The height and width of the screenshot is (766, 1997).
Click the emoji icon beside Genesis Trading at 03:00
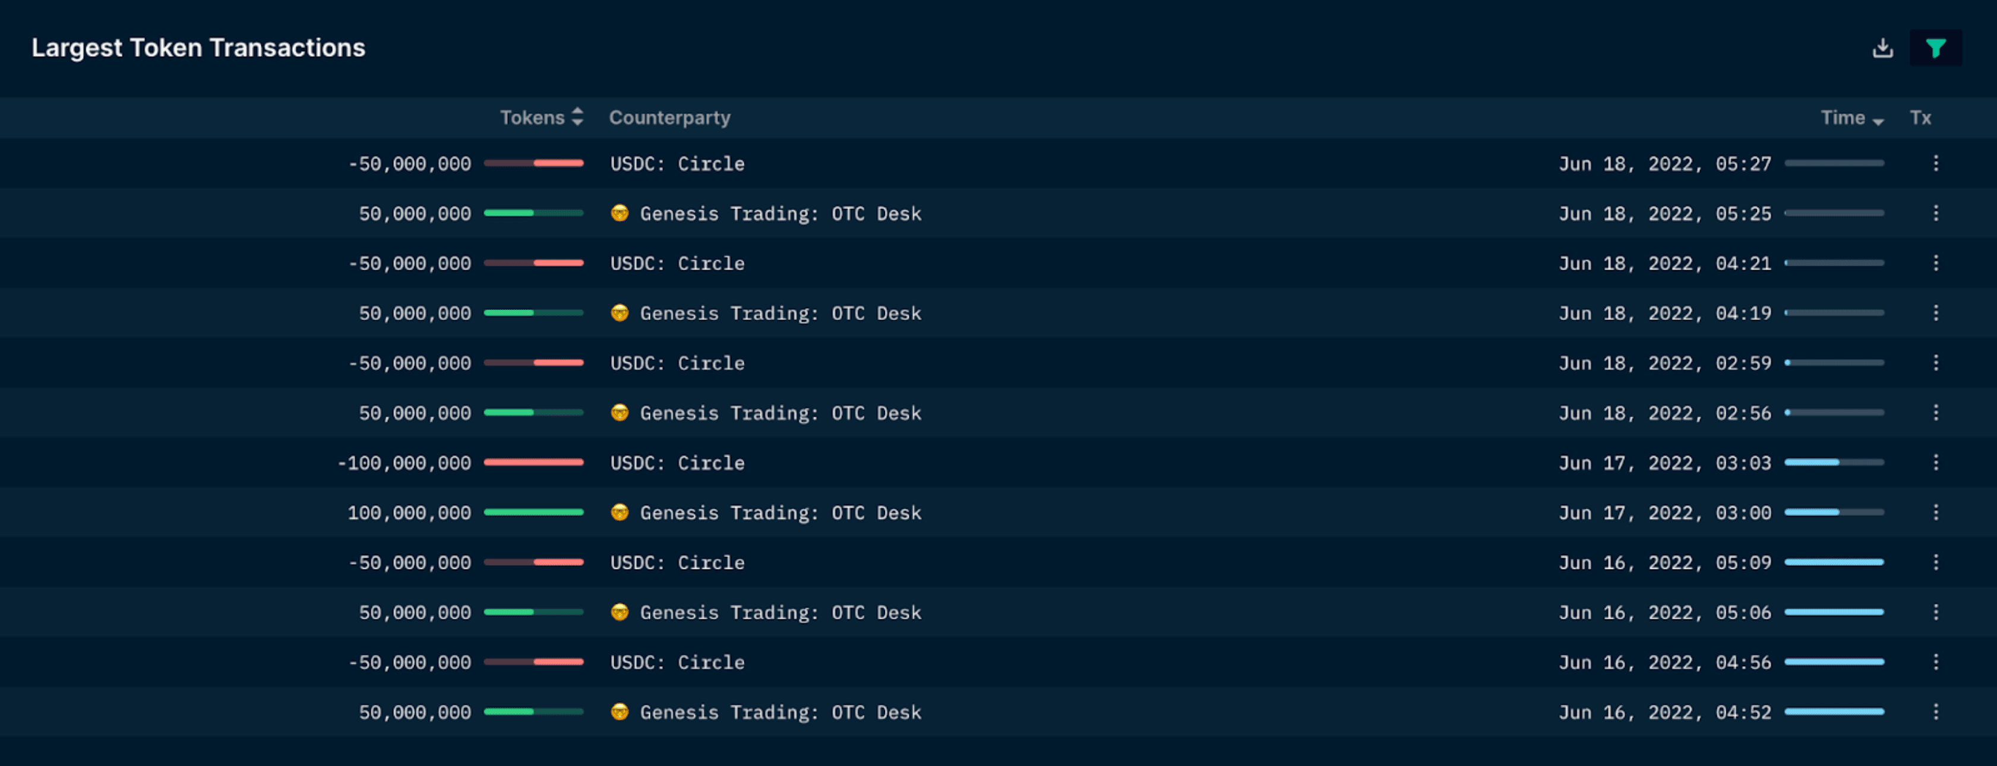coord(620,512)
